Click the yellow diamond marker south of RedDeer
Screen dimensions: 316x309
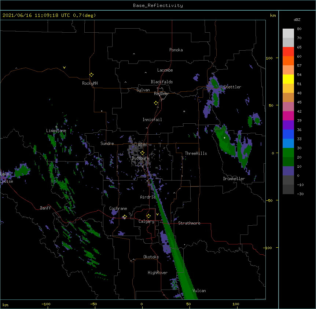point(156,103)
